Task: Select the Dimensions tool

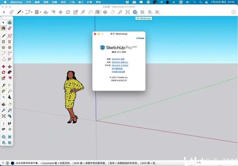Action: 10,86
